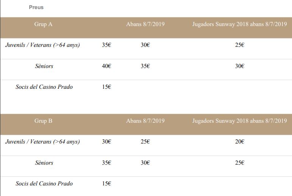Select Grup A Juvenils / Veterans row label

pos(42,45)
